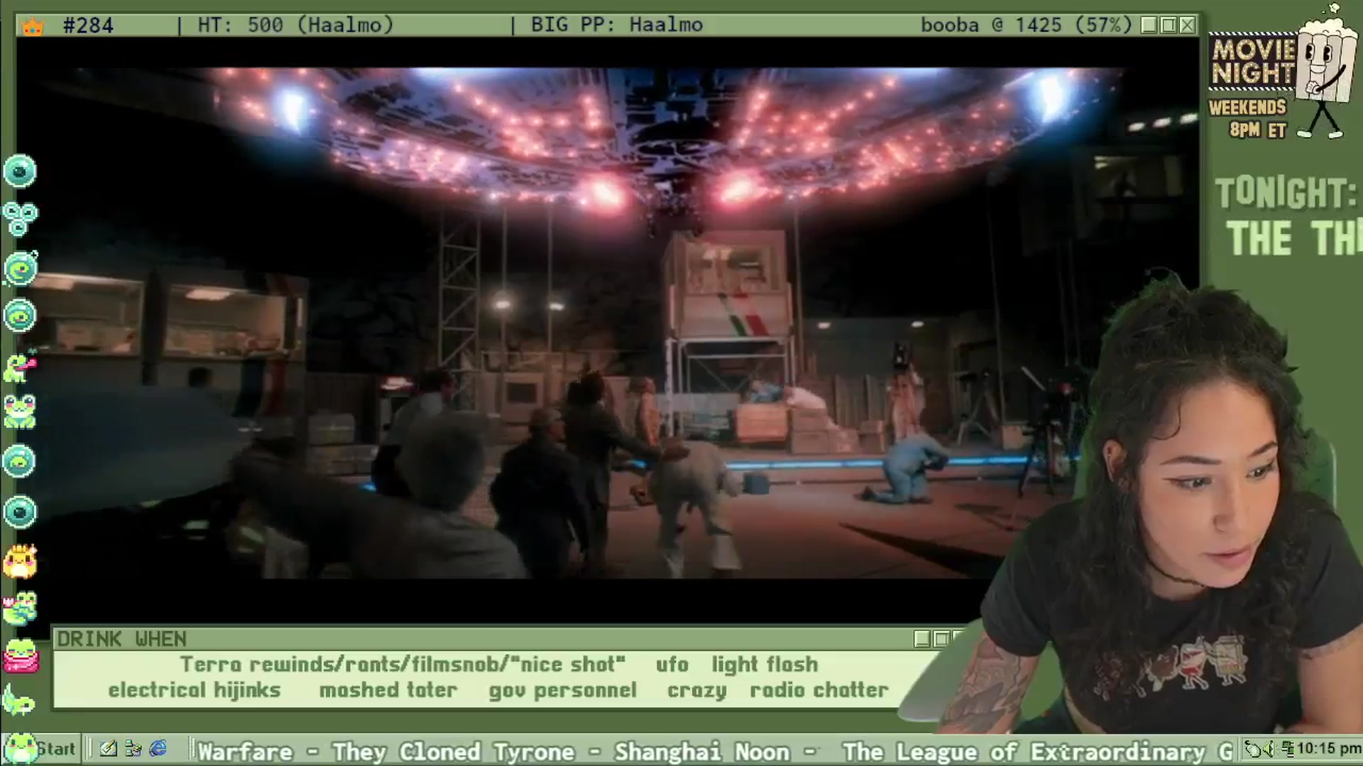Click the 10:15 pm taskbar clock
Viewport: 1363px width, 766px height.
tap(1329, 749)
